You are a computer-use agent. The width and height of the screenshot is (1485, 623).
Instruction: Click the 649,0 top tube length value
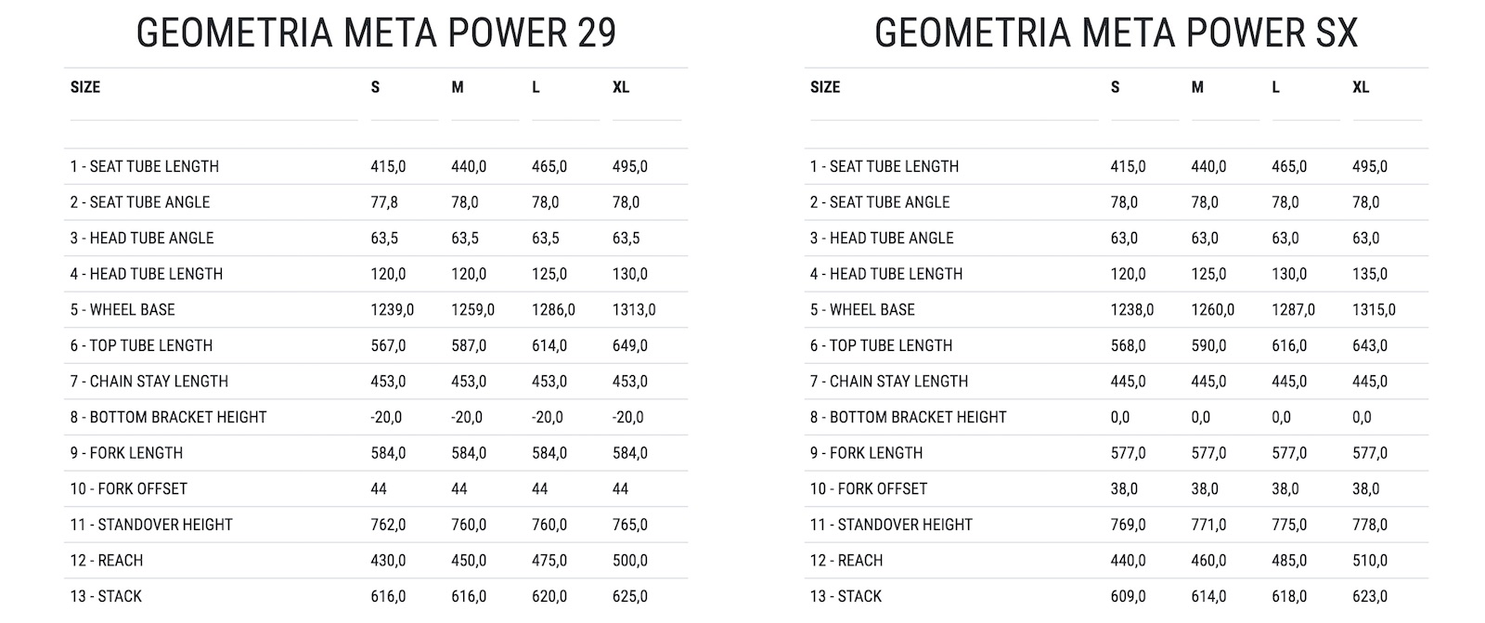click(630, 346)
